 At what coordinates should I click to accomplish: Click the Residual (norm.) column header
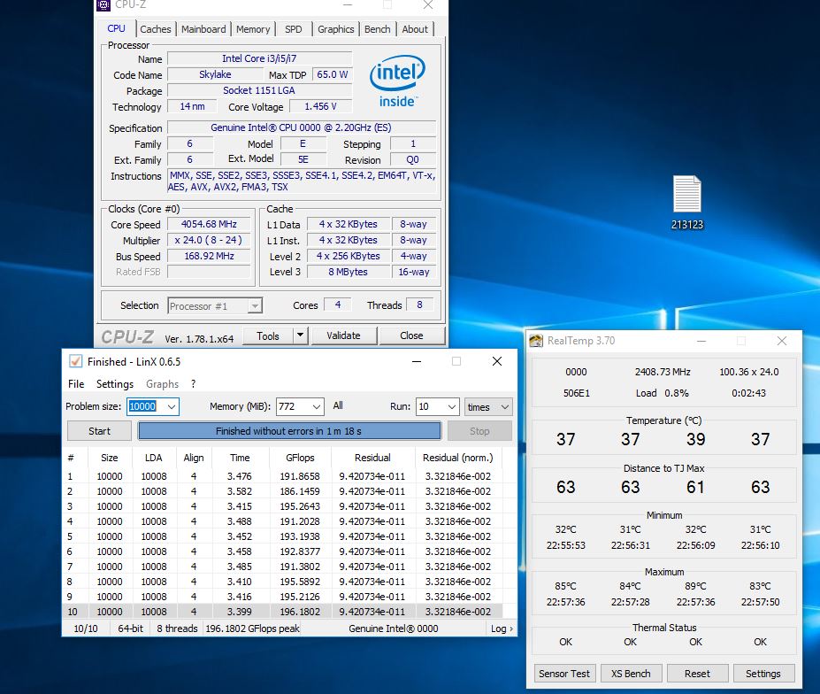458,458
